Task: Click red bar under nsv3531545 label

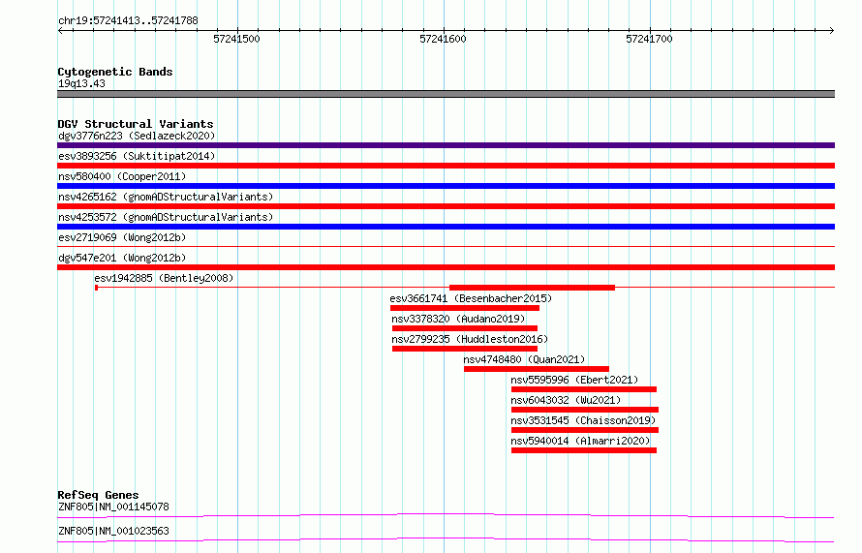Action: [x=585, y=430]
